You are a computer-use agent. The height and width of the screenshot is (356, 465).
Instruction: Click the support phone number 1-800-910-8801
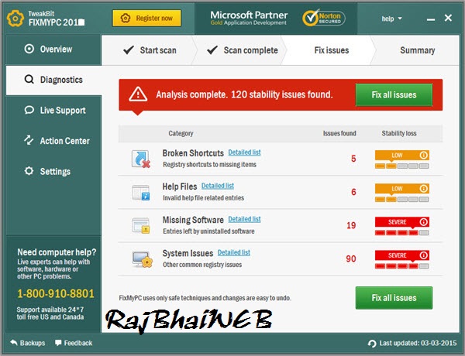[56, 293]
